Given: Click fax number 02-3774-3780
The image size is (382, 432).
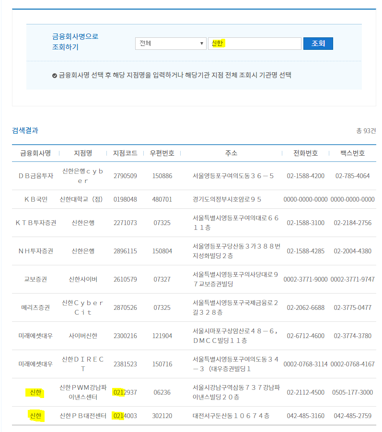Looking at the screenshot, I should click(352, 336).
